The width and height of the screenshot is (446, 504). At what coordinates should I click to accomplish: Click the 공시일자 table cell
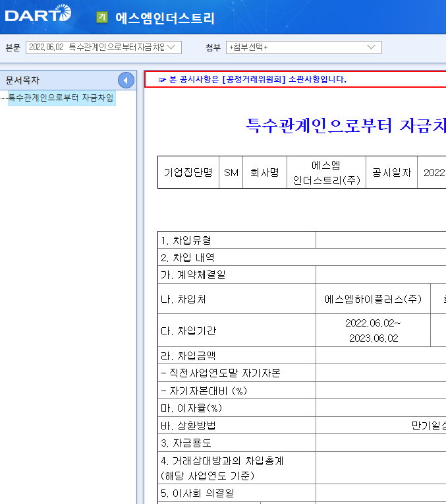[391, 173]
